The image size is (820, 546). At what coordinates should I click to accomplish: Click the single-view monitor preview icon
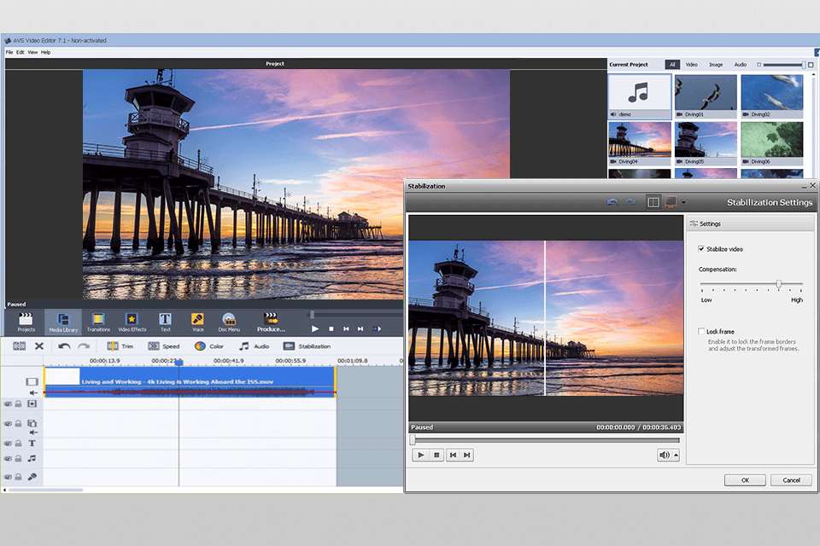click(671, 202)
